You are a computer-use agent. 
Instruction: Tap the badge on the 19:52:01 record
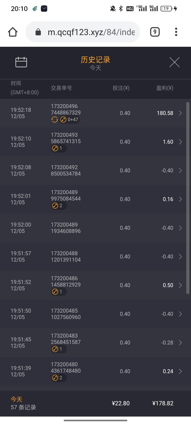coord(58,206)
